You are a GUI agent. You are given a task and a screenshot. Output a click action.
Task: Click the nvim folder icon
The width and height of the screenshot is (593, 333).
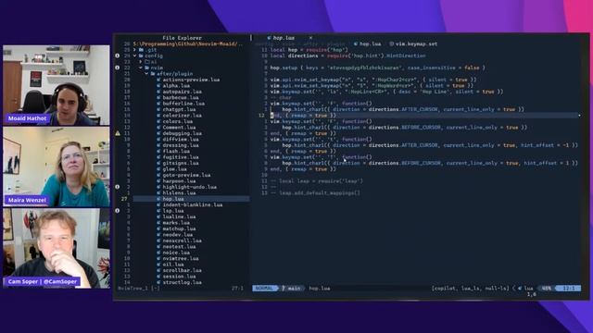146,68
